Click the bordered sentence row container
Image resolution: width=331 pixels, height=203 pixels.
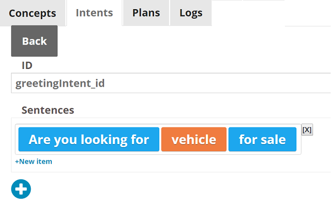(x=158, y=139)
